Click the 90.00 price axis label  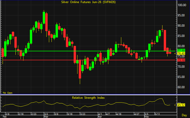pyautogui.click(x=181, y=26)
